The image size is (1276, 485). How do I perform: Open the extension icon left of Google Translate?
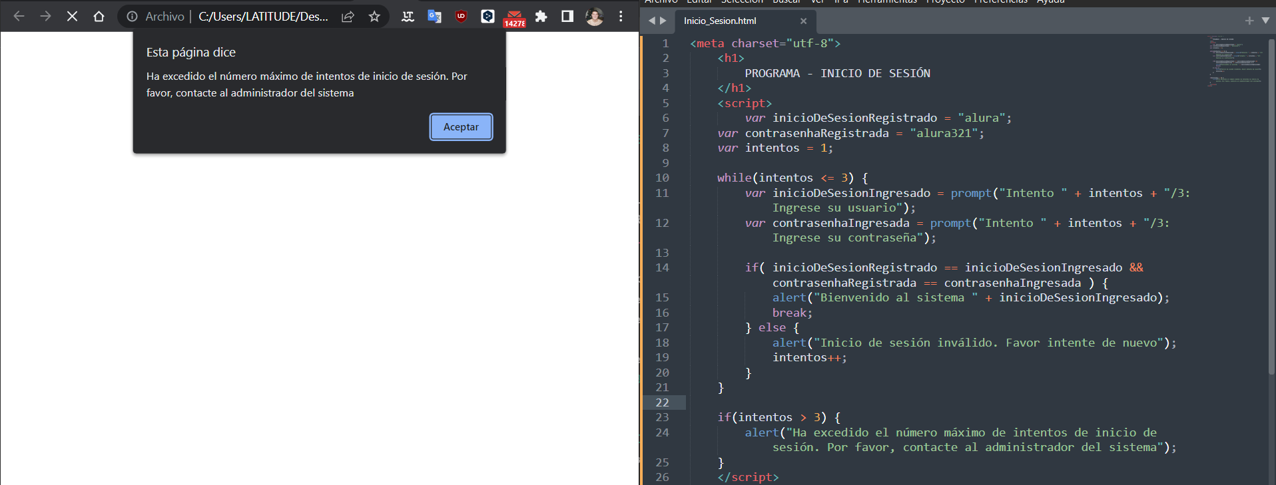[x=408, y=17]
